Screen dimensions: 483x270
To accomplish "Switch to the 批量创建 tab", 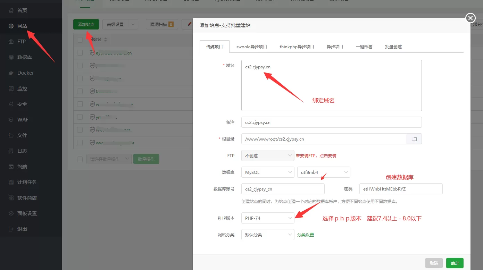I will [393, 47].
